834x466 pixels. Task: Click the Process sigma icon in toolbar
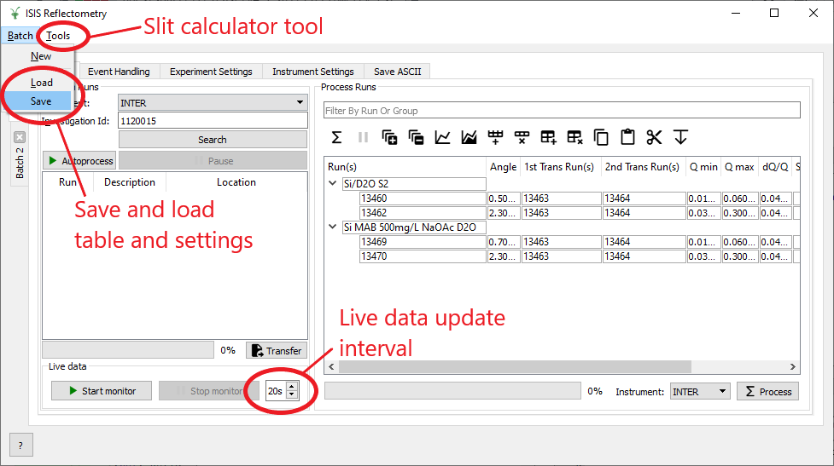tap(336, 137)
